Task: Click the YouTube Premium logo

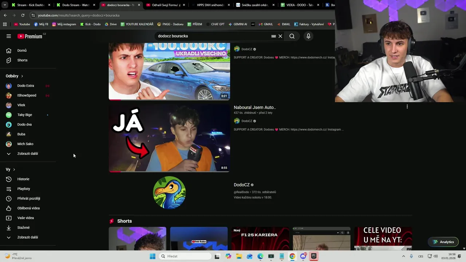Action: 31,36
